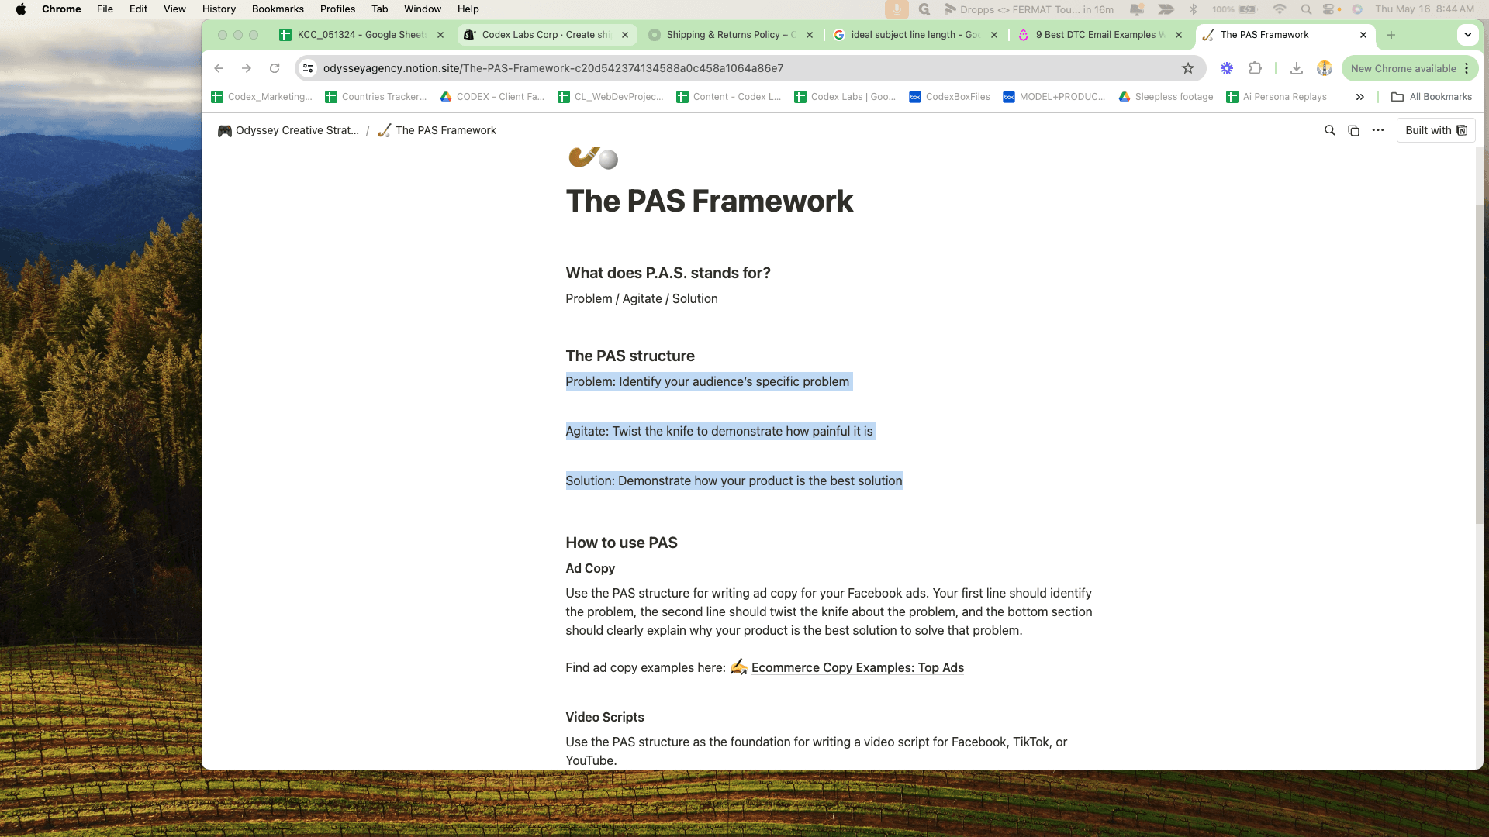
Task: Open the Countries Tracker bookmark
Action: point(375,97)
